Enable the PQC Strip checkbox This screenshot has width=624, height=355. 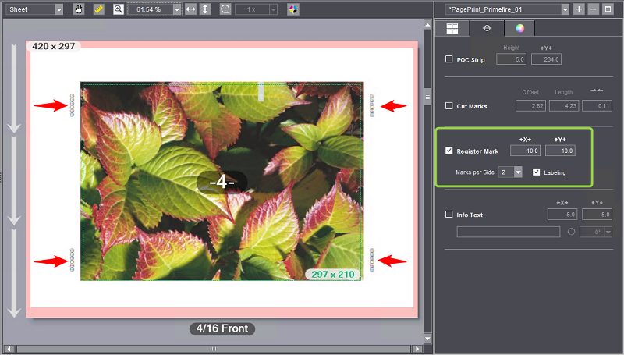(x=448, y=59)
